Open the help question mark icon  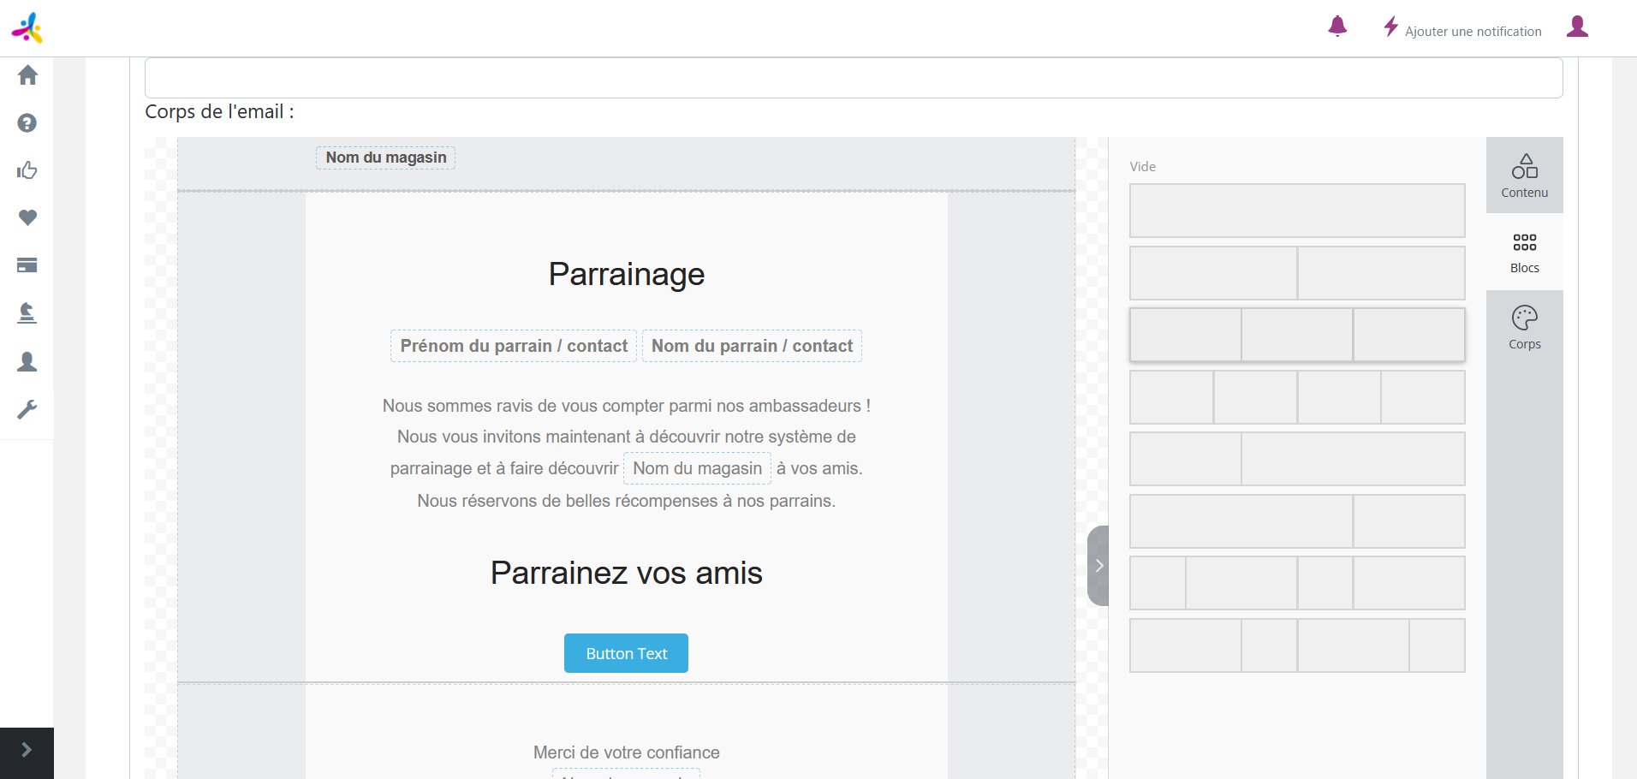point(27,123)
